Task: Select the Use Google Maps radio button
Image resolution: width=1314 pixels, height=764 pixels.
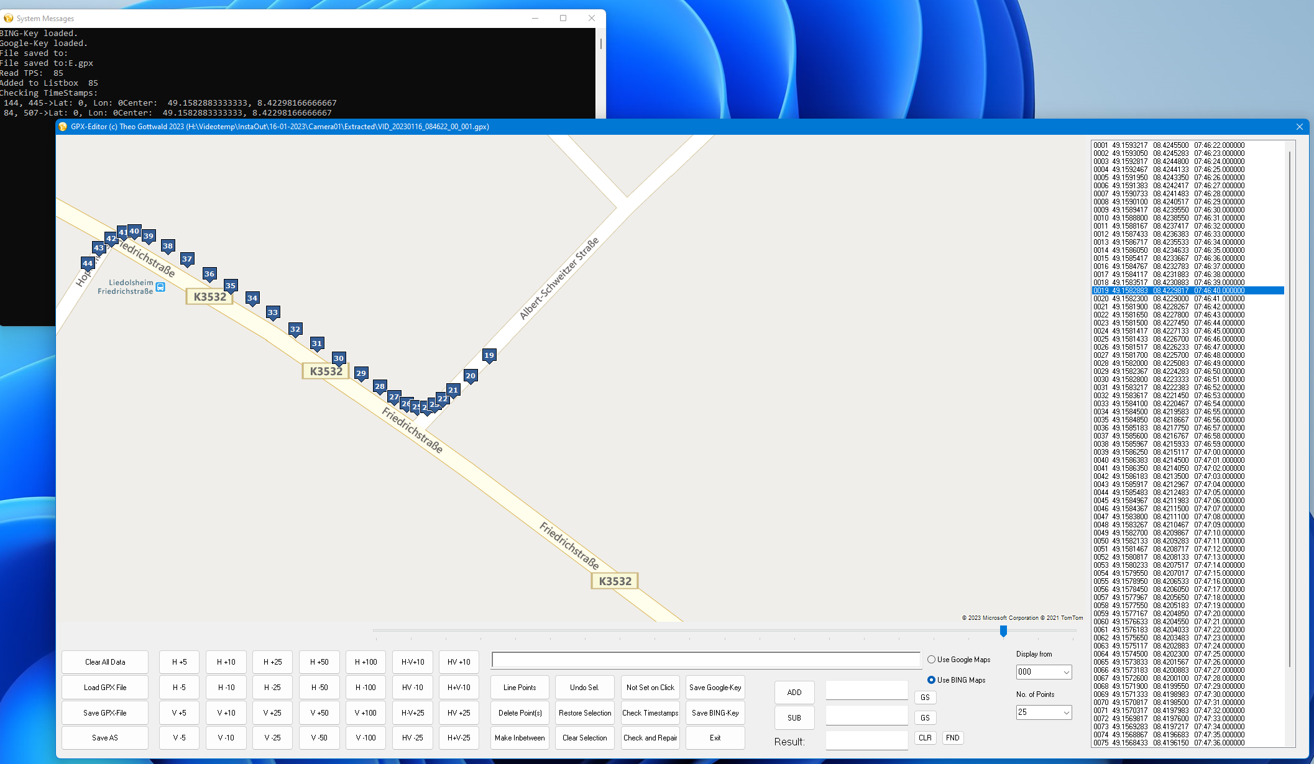Action: point(931,659)
